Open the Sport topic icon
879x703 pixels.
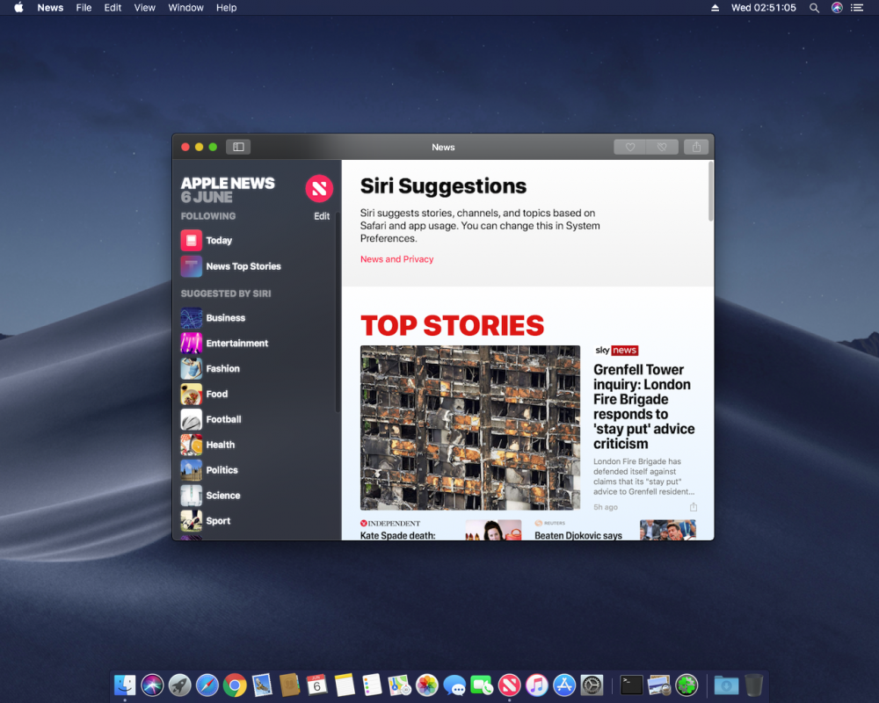tap(191, 521)
